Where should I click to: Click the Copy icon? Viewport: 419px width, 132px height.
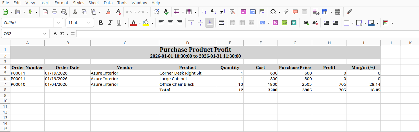[x=84, y=12]
